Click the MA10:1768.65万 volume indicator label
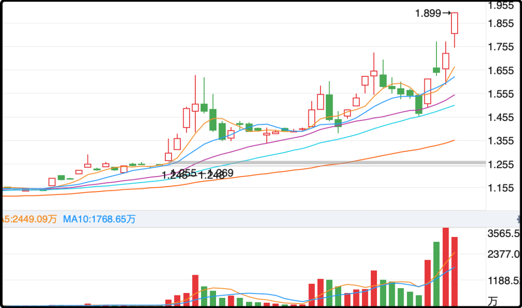The image size is (522, 308). point(99,220)
